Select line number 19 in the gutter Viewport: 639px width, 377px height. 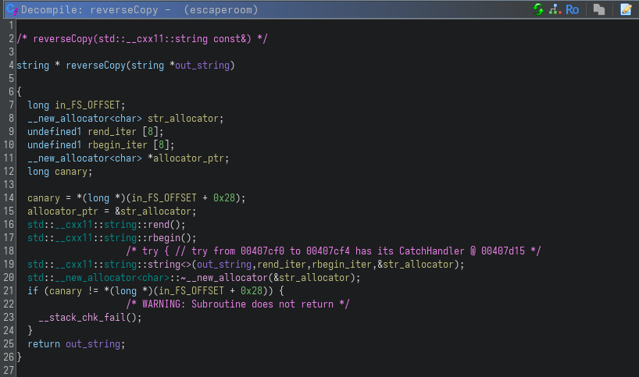click(9, 265)
